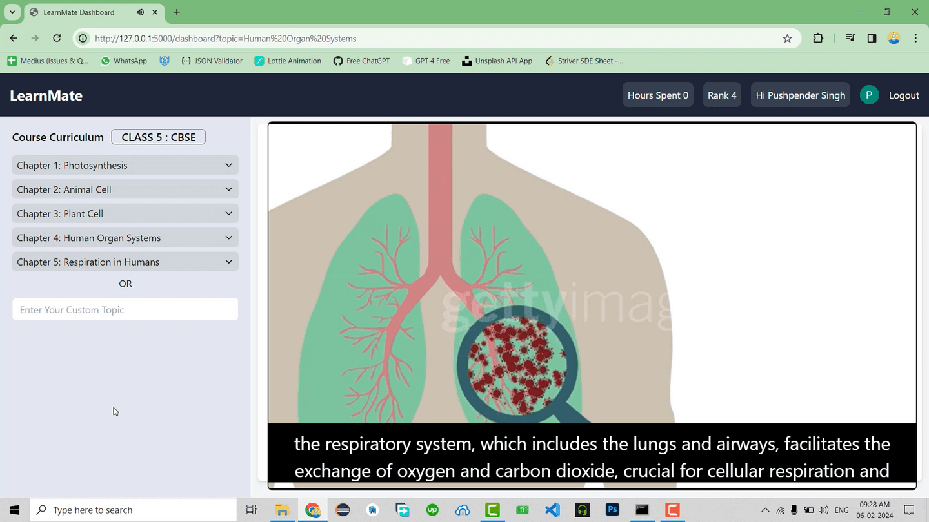Open the Windows Start menu

click(x=14, y=510)
